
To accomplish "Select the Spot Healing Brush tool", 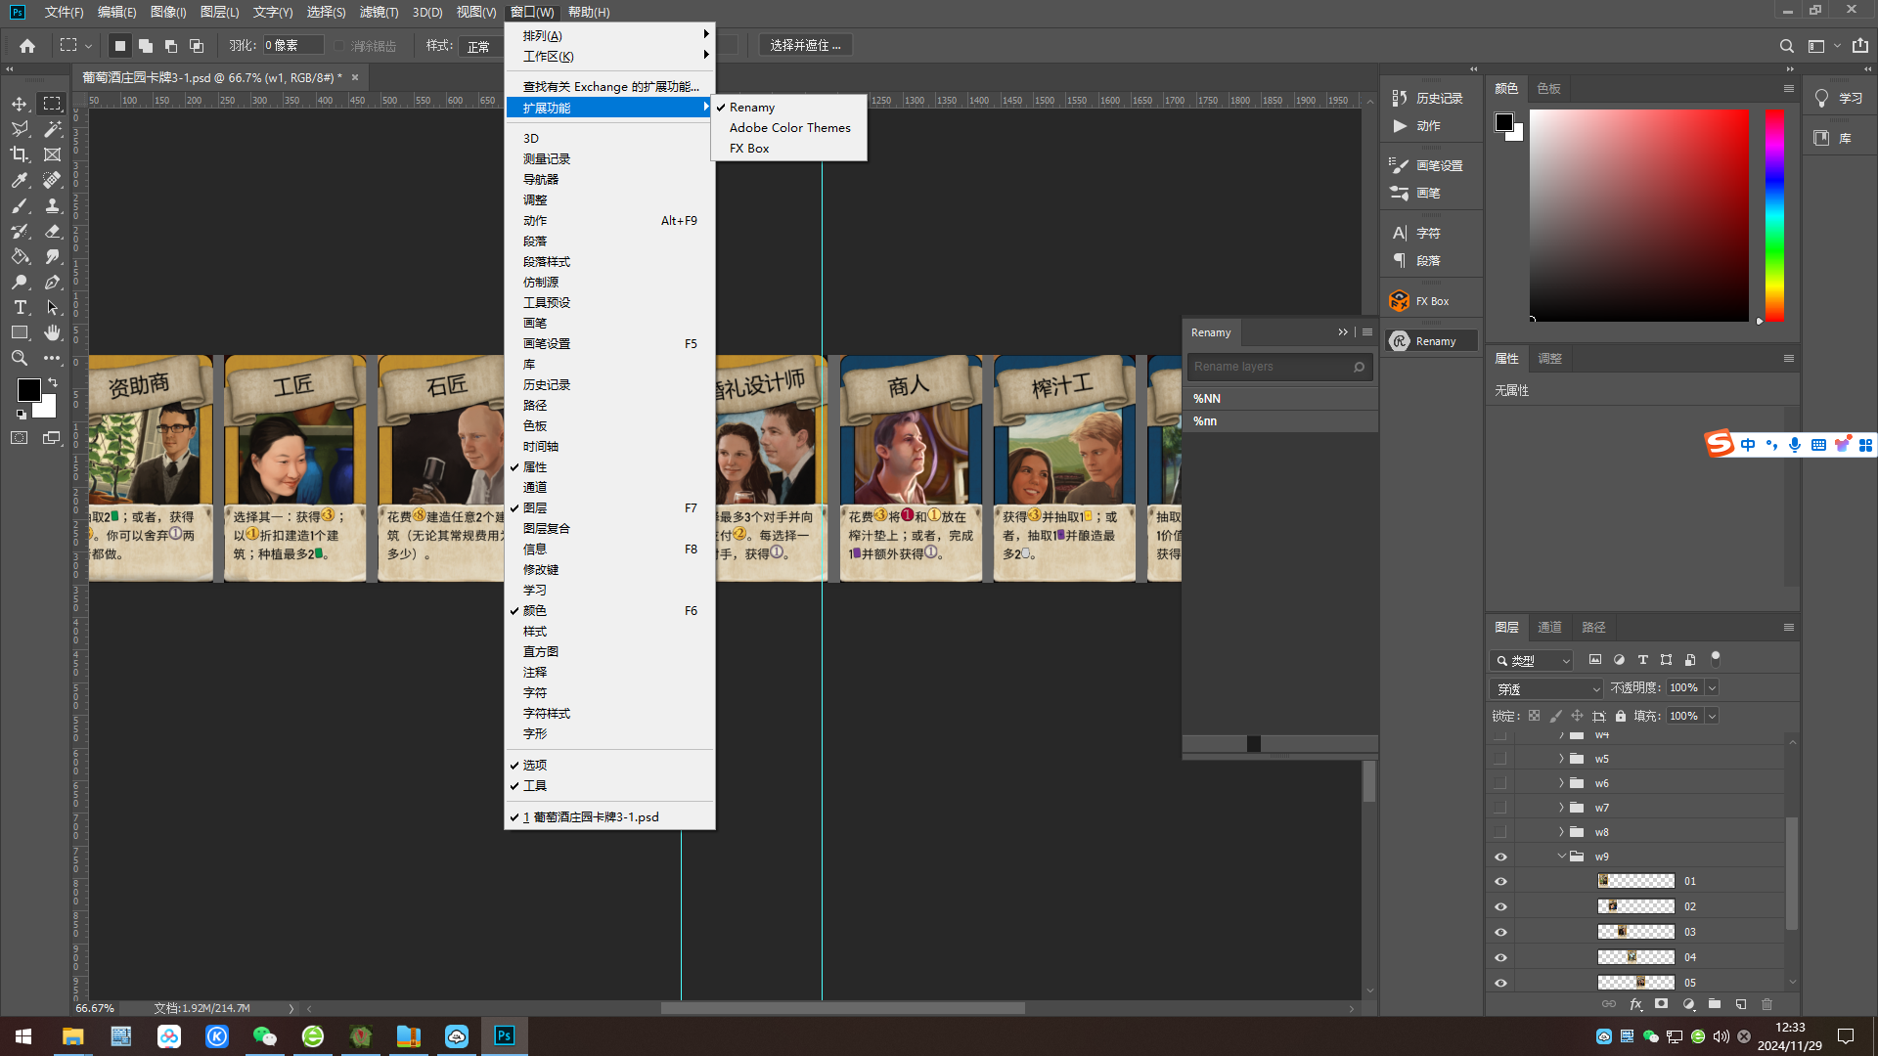I will tap(52, 180).
